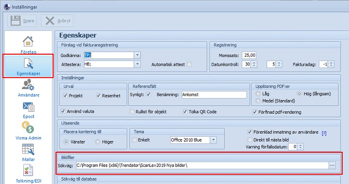The width and height of the screenshot is (349, 184).
Task: Click the Avbryt cancel button
Action: click(x=57, y=20)
